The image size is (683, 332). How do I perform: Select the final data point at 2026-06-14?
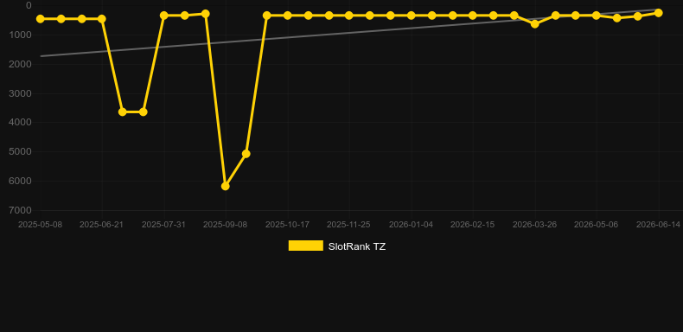click(x=658, y=13)
